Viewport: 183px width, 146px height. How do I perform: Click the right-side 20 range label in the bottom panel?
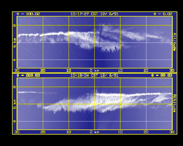[146, 132]
